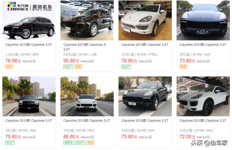Viewport: 232px width, 150px height.
Task: Click the 准新车 badge under the 86.80万 price
Action: coord(69,143)
